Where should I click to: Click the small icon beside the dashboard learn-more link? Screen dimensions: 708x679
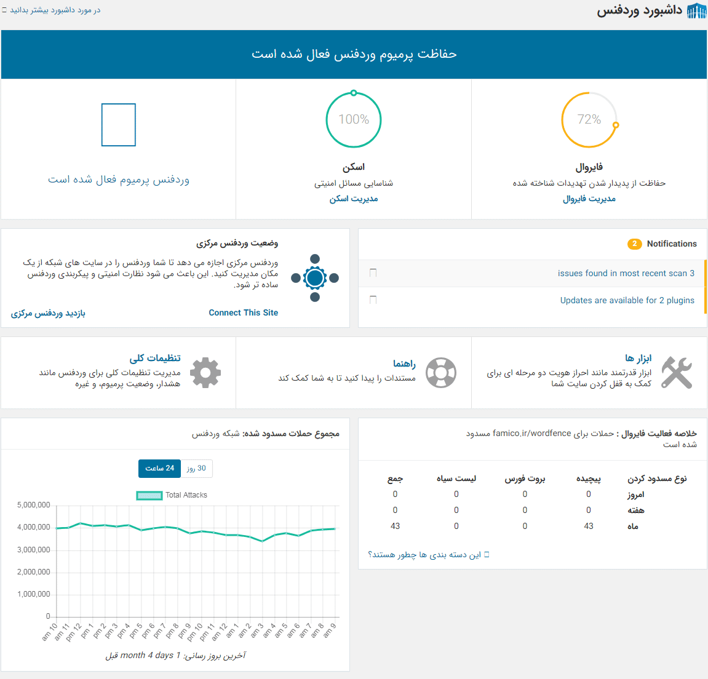click(4, 10)
